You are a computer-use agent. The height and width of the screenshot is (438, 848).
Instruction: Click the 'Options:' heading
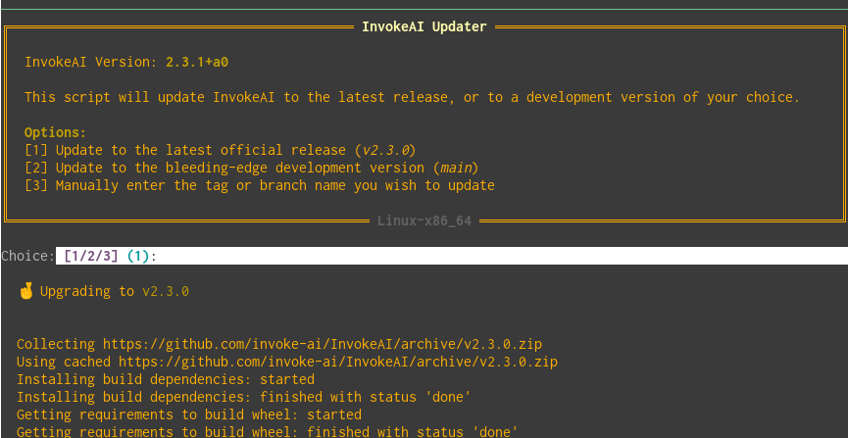click(x=55, y=132)
